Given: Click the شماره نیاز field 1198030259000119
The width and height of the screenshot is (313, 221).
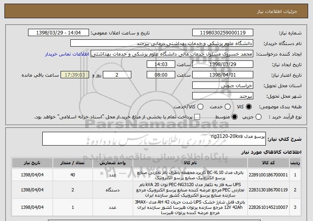Looking at the screenshot, I should [223, 33].
